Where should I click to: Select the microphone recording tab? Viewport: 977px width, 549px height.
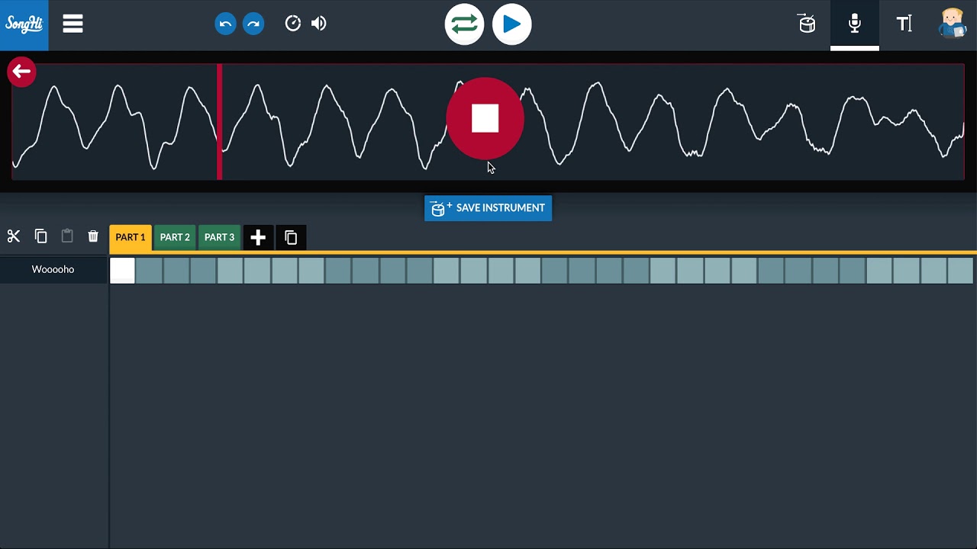pos(855,24)
